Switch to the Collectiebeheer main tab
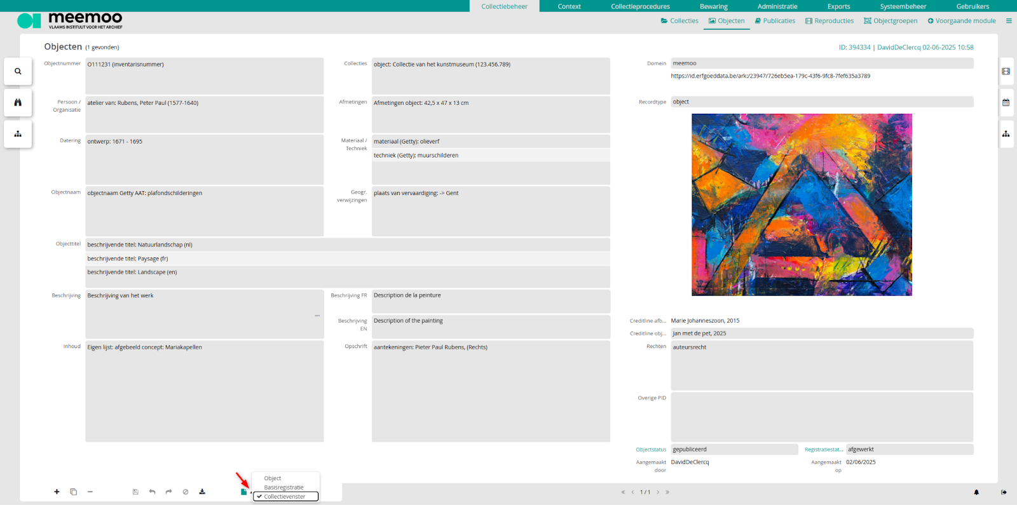1017x505 pixels. coord(505,6)
